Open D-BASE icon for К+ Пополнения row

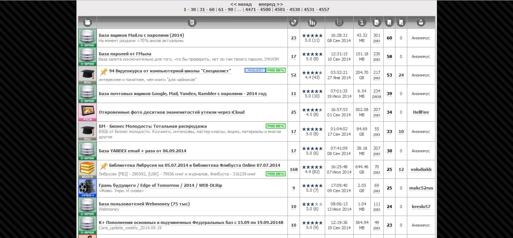click(x=87, y=225)
